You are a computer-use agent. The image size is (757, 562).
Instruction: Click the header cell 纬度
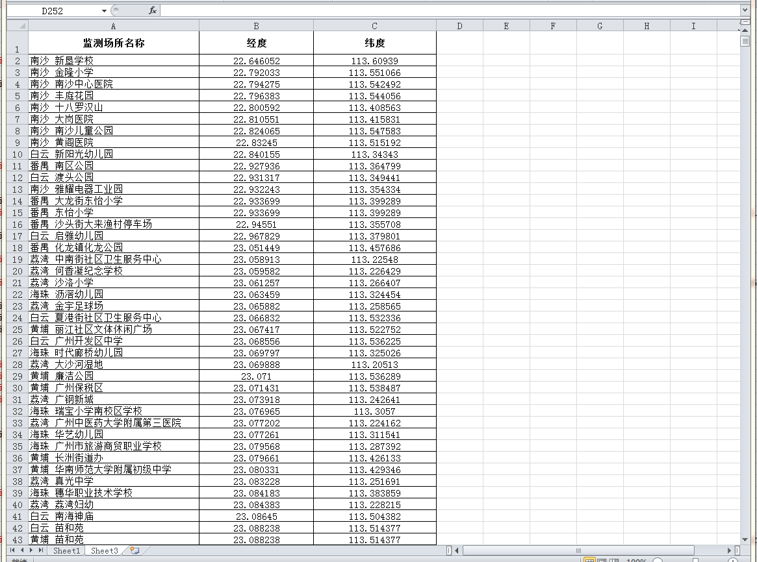pos(375,42)
